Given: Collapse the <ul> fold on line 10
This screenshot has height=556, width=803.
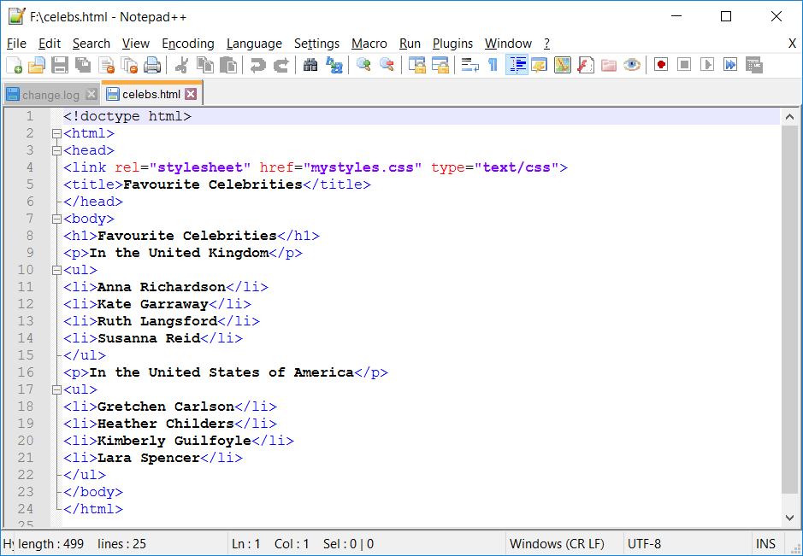Looking at the screenshot, I should coord(56,271).
